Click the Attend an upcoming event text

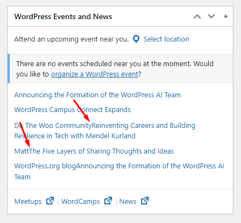pos(72,39)
